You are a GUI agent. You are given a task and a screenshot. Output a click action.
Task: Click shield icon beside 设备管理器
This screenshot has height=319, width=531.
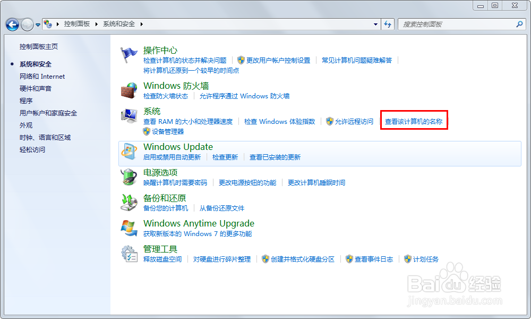[x=147, y=131]
